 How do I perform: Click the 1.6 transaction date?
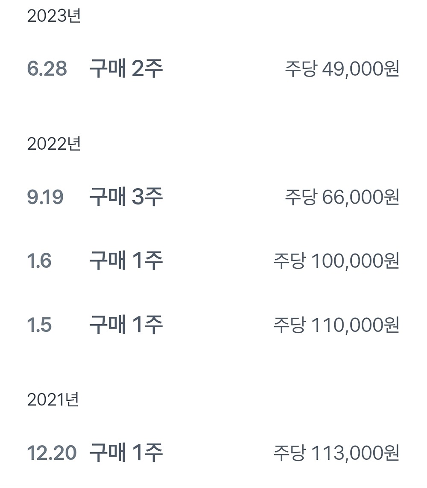pyautogui.click(x=39, y=261)
